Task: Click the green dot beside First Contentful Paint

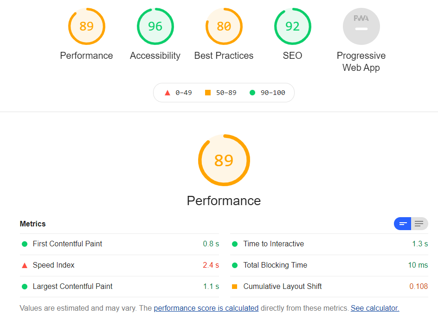Action: point(25,244)
